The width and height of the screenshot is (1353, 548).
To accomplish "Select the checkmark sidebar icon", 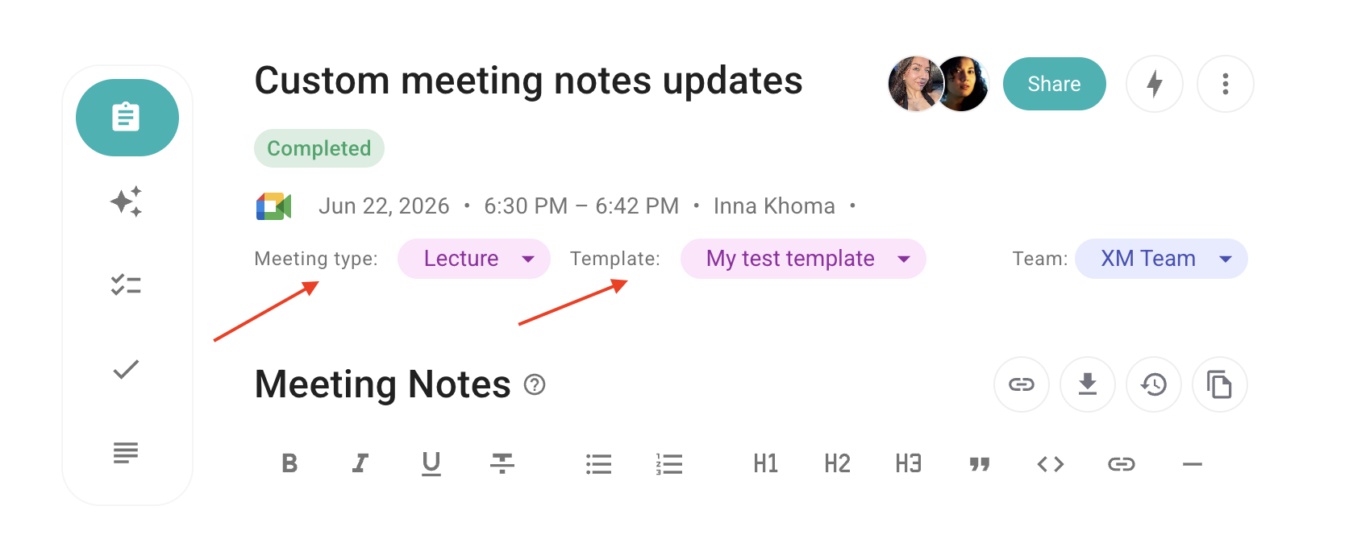I will 127,369.
